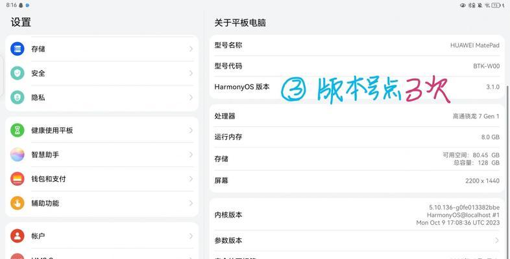Open the 存储 storage icon

(x=18, y=49)
